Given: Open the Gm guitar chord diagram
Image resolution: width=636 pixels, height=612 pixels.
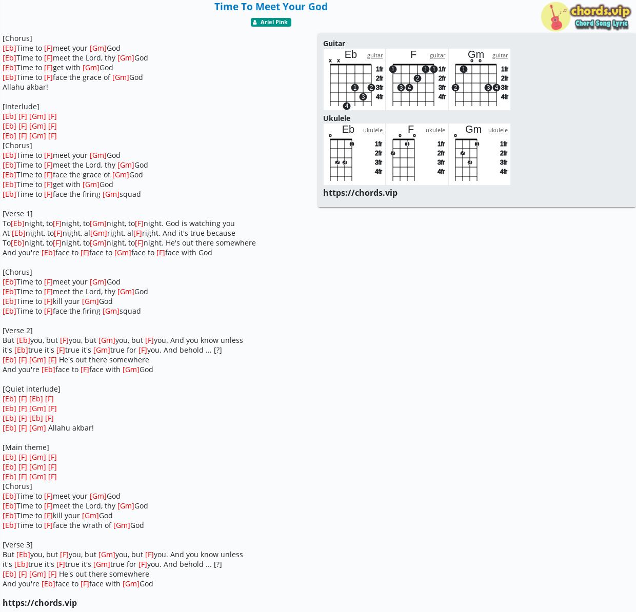Looking at the screenshot, I should (x=480, y=79).
